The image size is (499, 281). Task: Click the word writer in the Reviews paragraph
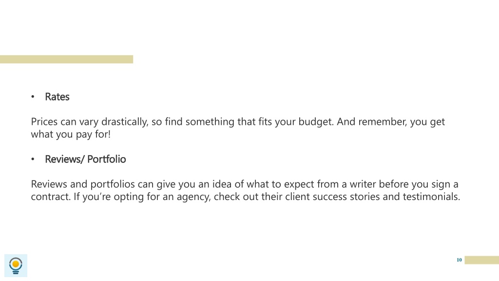click(363, 184)
